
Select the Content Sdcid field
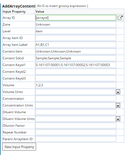click(x=76, y=58)
